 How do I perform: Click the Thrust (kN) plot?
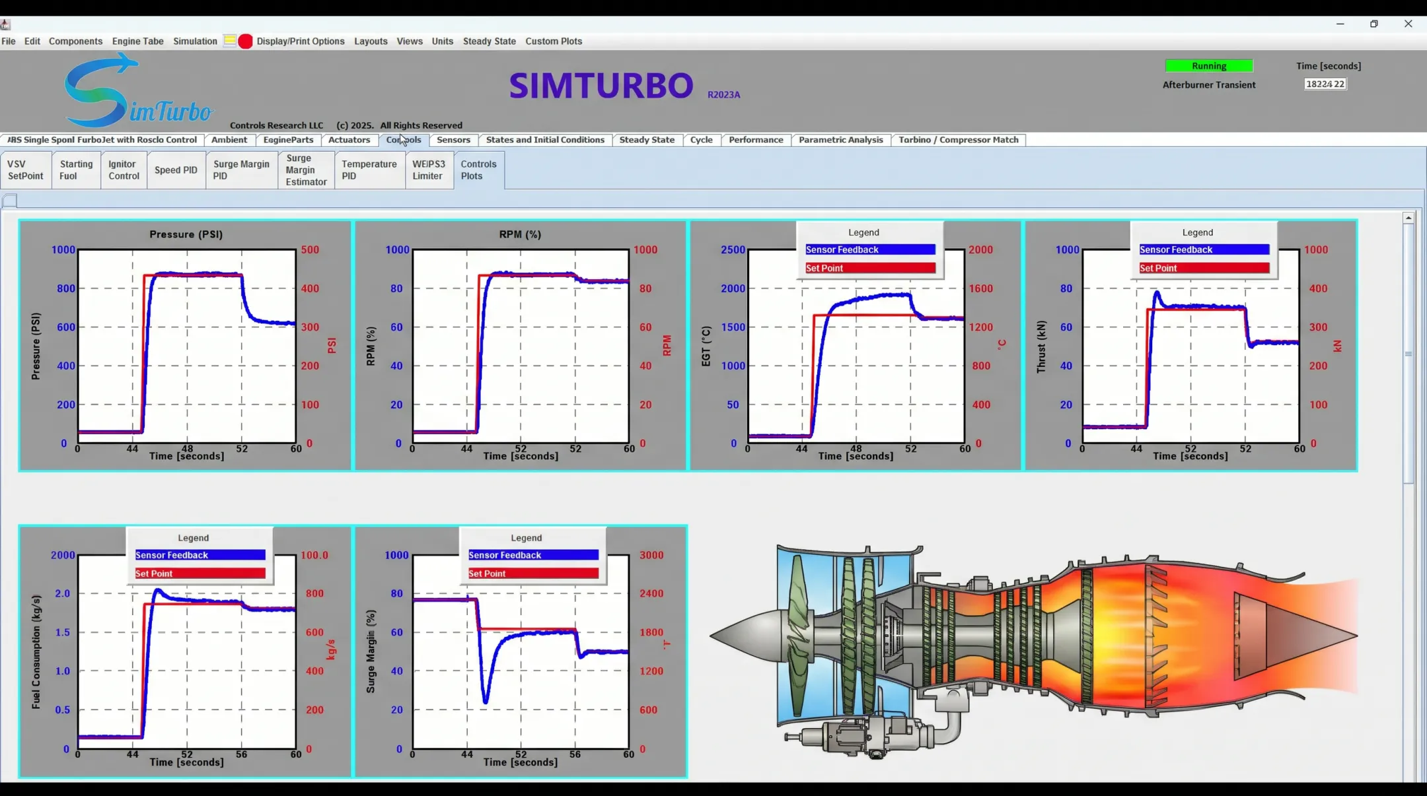[x=1190, y=346]
